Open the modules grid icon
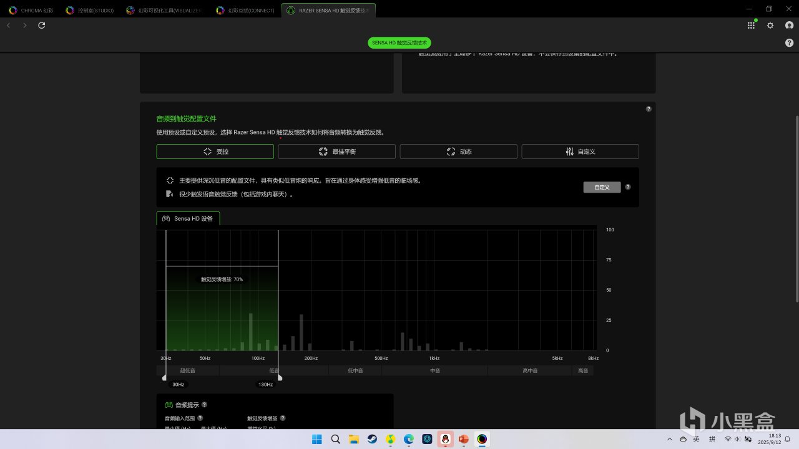This screenshot has width=799, height=449. [751, 26]
